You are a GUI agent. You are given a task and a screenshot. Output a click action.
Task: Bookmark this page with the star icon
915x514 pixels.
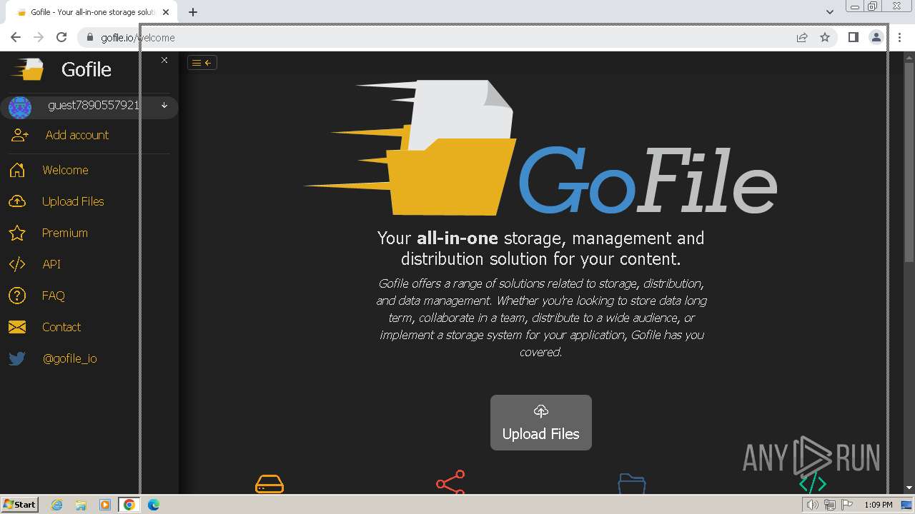(x=825, y=38)
